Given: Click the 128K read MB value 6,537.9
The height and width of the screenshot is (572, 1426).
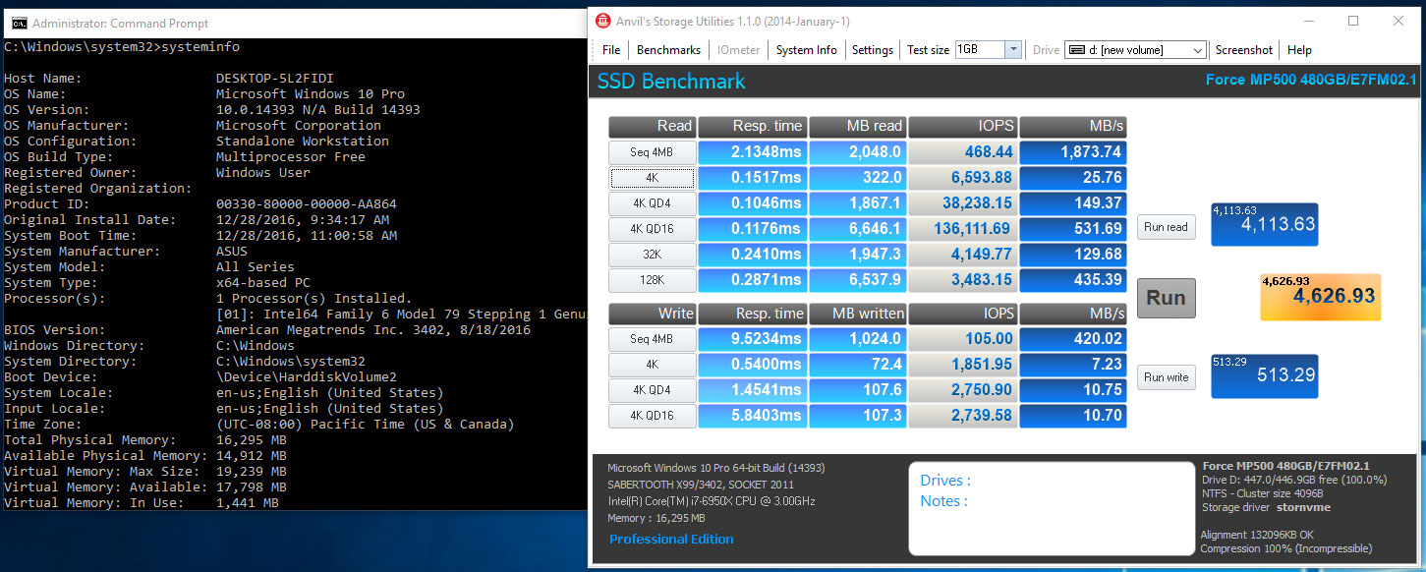Looking at the screenshot, I should 857,280.
